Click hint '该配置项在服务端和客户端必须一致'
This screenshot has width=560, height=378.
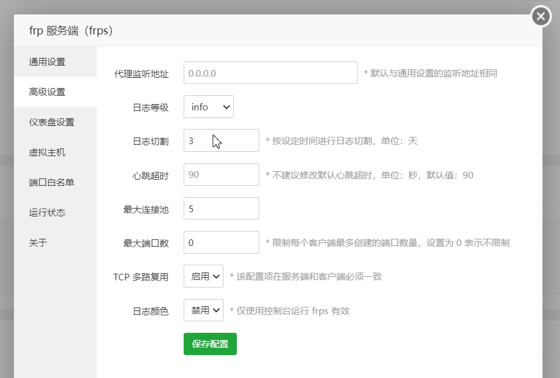point(306,277)
